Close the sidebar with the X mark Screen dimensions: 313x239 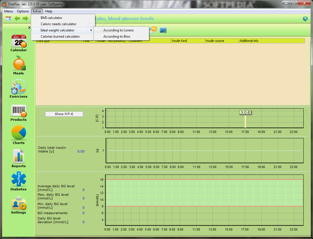point(29,28)
